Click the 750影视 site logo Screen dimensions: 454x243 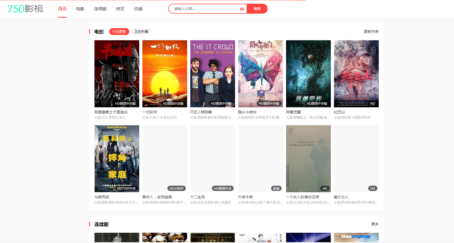[25, 9]
